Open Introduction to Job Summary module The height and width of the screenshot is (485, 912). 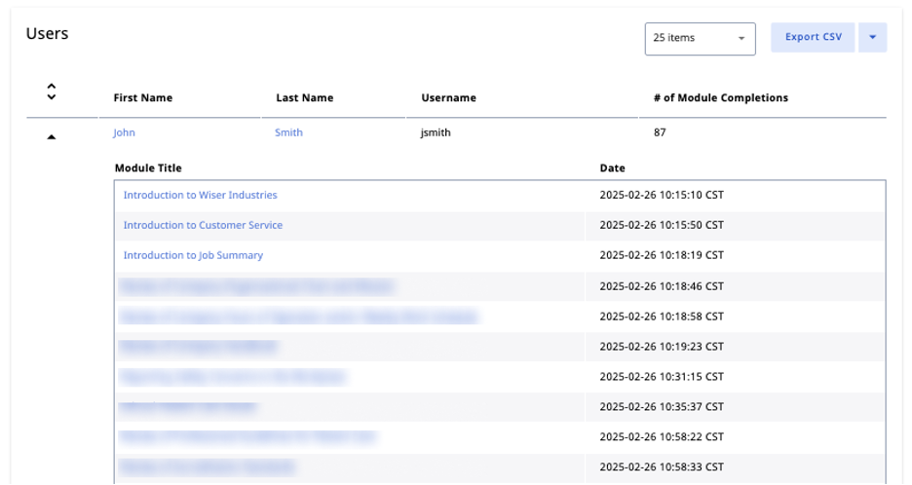pyautogui.click(x=193, y=255)
